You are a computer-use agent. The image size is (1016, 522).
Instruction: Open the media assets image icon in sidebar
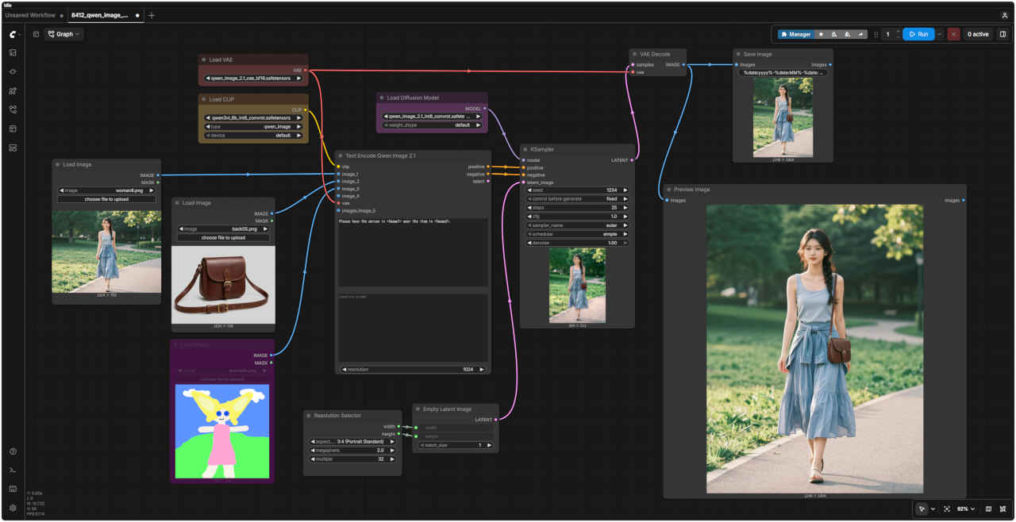pos(13,52)
